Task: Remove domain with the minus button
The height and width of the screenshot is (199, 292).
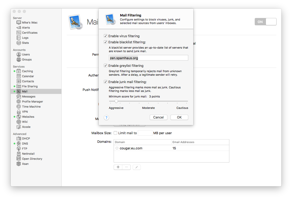Action: point(126,167)
